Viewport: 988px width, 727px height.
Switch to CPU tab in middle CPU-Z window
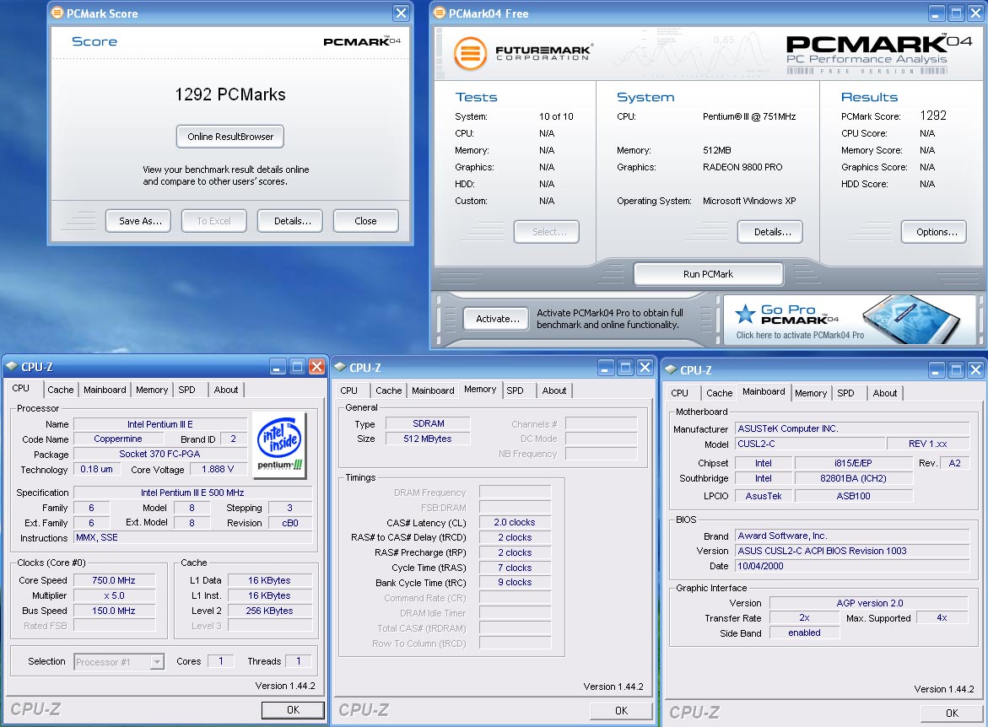tap(348, 390)
